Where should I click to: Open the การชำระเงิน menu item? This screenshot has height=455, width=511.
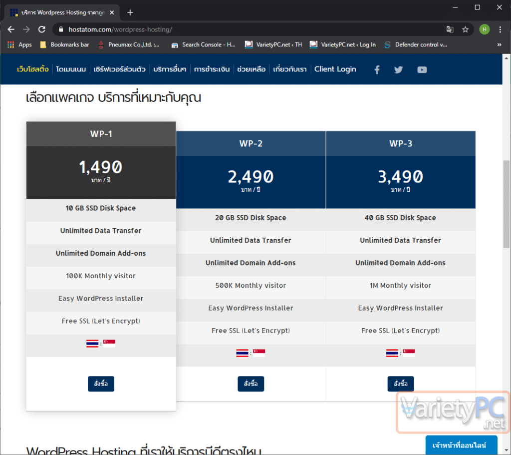coord(212,69)
